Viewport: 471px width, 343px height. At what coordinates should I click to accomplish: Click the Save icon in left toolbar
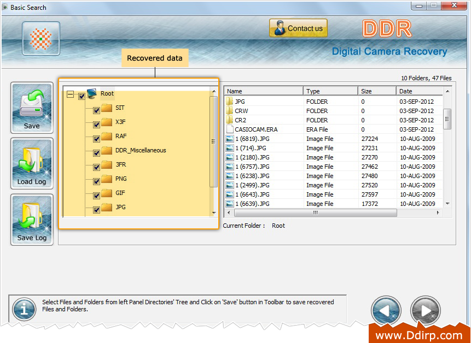pos(31,108)
